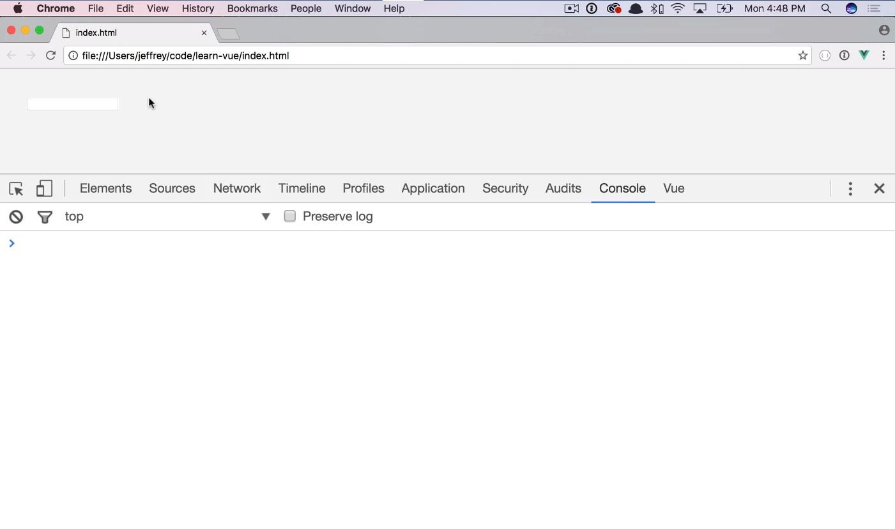This screenshot has width=895, height=529.
Task: Open the AirPlay display menu
Action: [700, 8]
